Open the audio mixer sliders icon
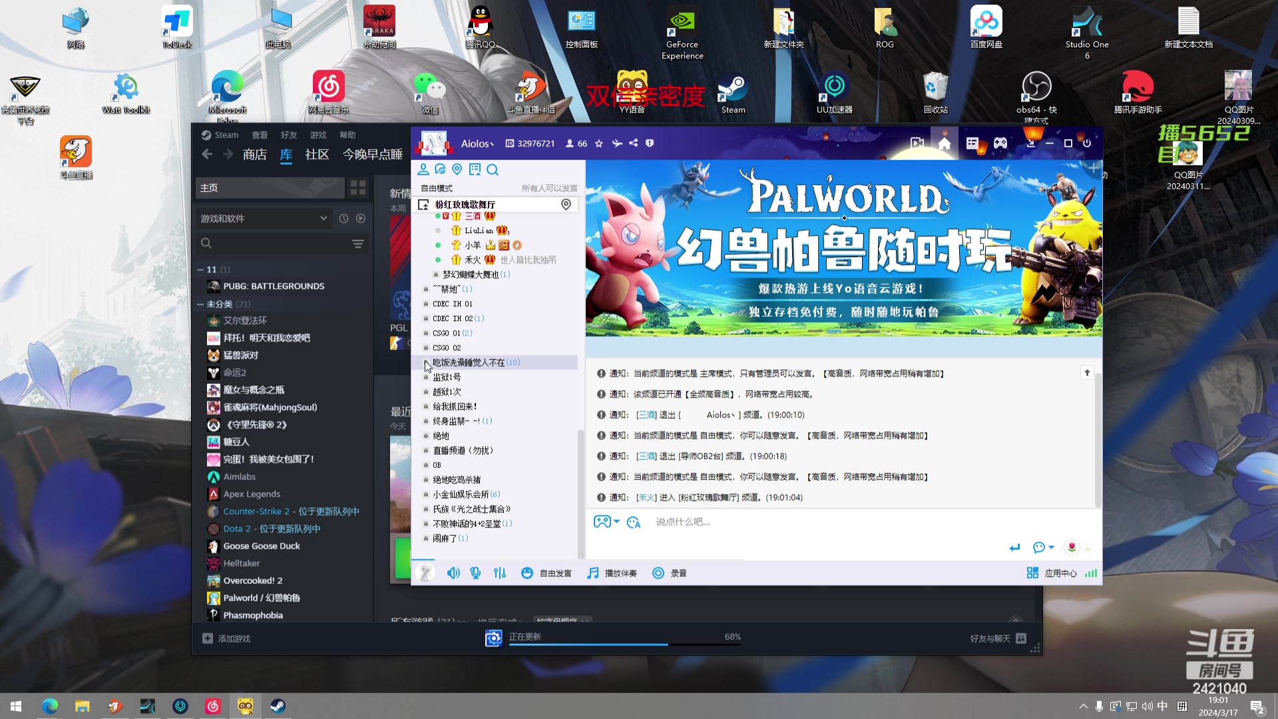This screenshot has height=719, width=1278. [x=500, y=573]
